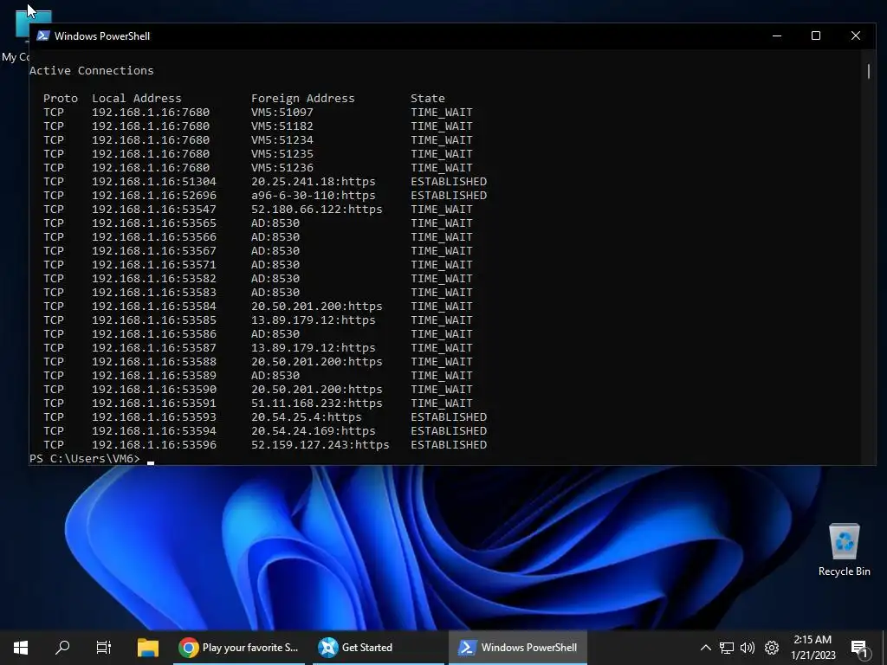
Task: Close the Windows PowerShell window
Action: click(856, 36)
